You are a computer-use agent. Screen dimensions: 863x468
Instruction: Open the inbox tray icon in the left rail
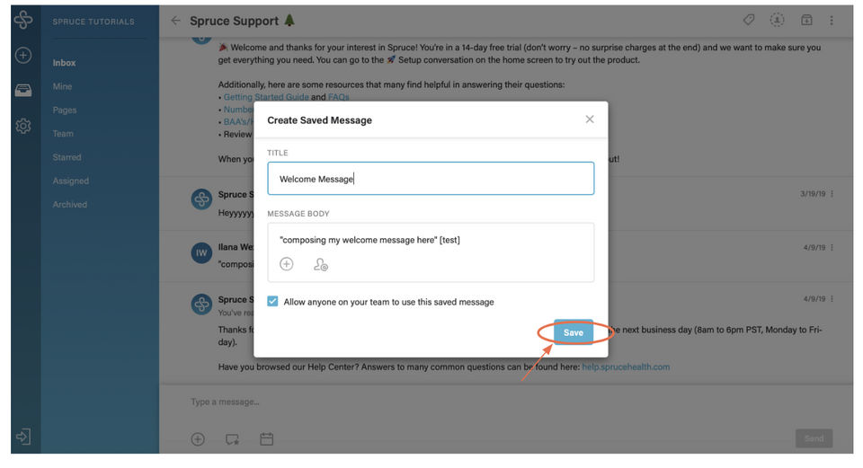(23, 91)
